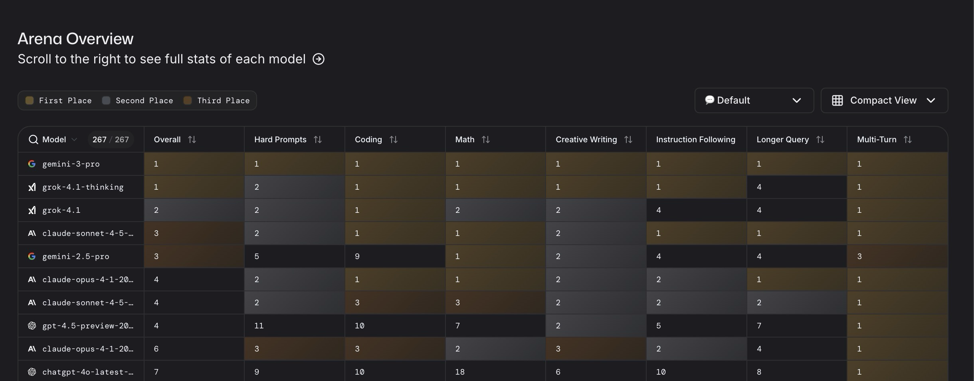Screen dimensions: 974x381
Task: Click the Second Place legend swatch
Action: [106, 100]
